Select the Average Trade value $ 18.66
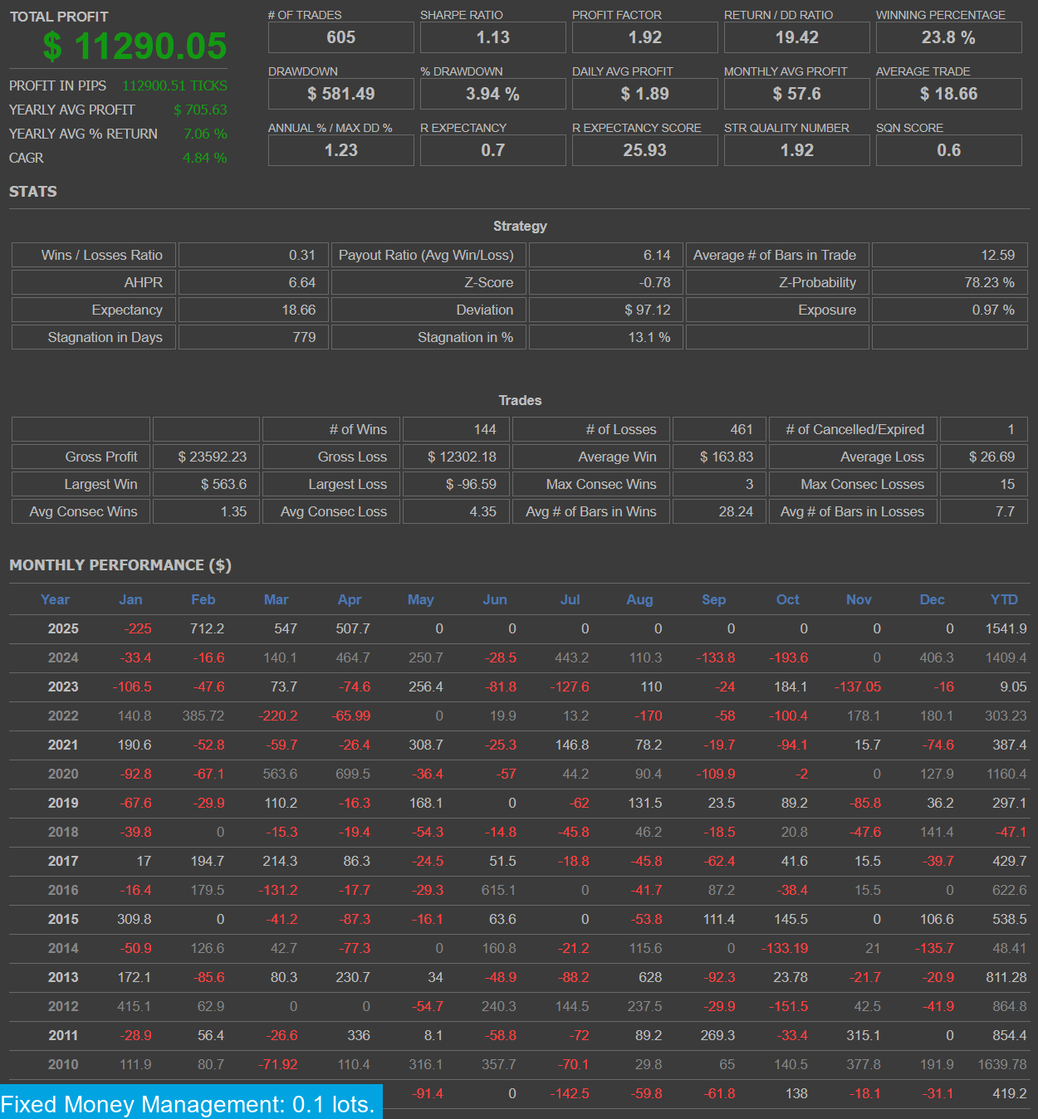The image size is (1038, 1119). click(x=949, y=94)
